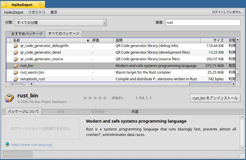This screenshot has height=160, width=246.
Task: Click the large rust_bin package icon
Action: pos(9,98)
